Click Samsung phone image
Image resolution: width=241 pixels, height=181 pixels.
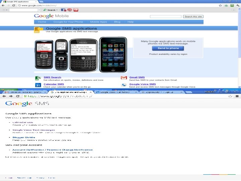point(44,54)
